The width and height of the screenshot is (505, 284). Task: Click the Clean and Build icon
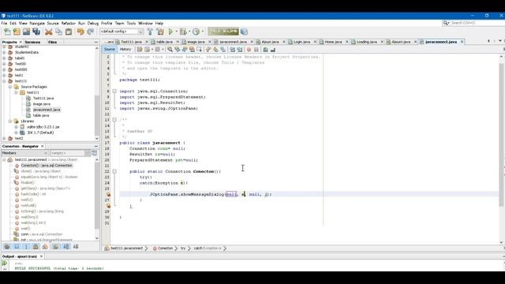[160, 32]
